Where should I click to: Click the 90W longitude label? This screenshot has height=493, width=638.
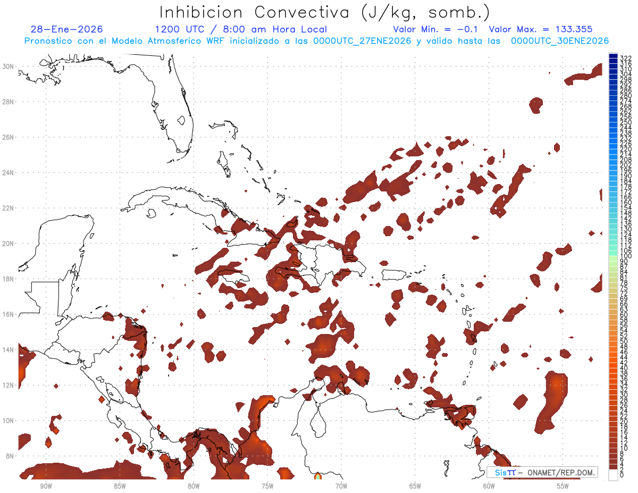pos(46,486)
